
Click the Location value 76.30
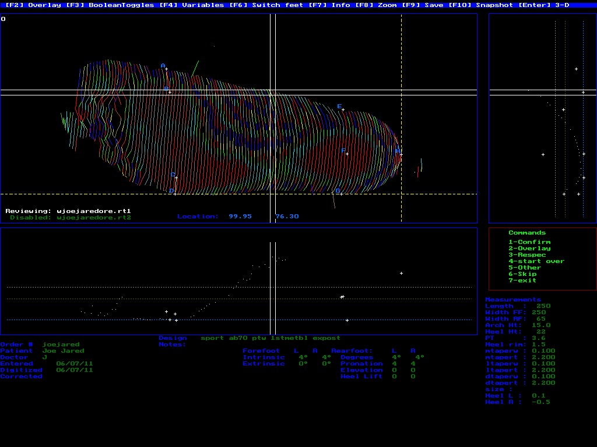point(287,217)
